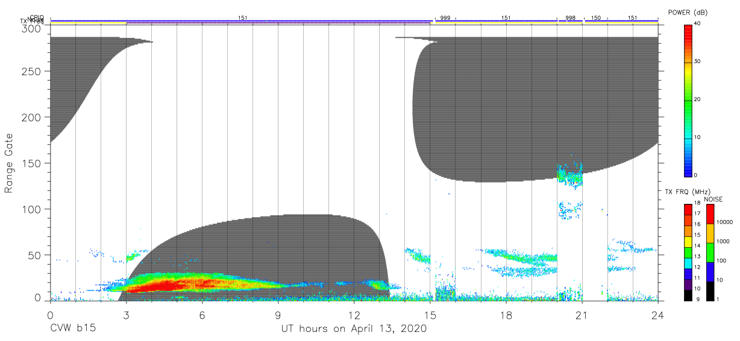Click the "15" tick on the UT hours axis
The image size is (740, 341).
pos(430,315)
